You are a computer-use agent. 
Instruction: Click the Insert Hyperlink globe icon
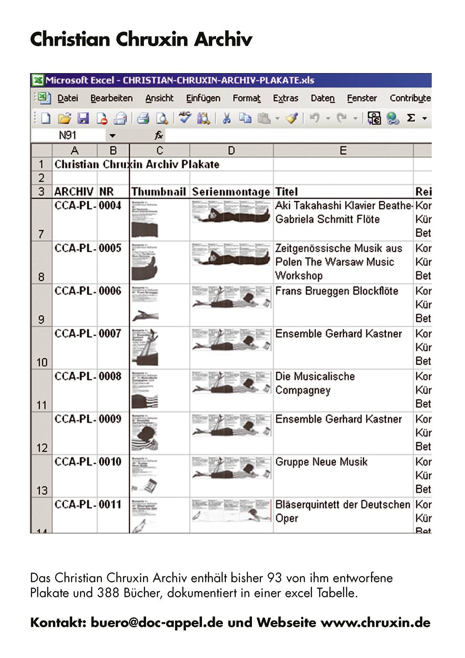pos(392,118)
